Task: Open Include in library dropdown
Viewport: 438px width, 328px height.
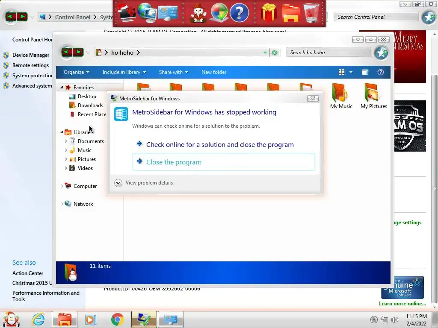Action: [x=124, y=72]
